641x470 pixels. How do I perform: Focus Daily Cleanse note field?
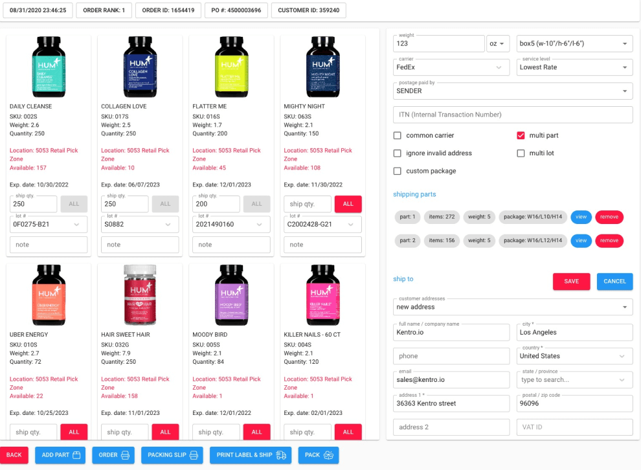(49, 245)
